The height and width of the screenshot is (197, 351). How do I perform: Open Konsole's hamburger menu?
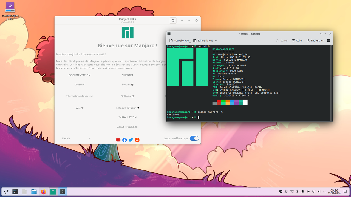pyautogui.click(x=328, y=40)
